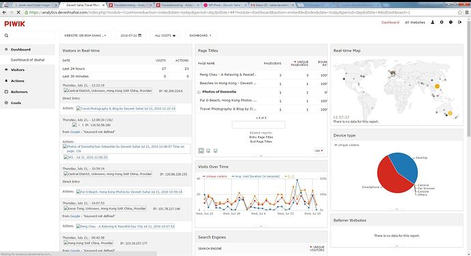Open the Dashboard dropdown in the toolbar
Screen dimensions: 471x256
point(201,35)
